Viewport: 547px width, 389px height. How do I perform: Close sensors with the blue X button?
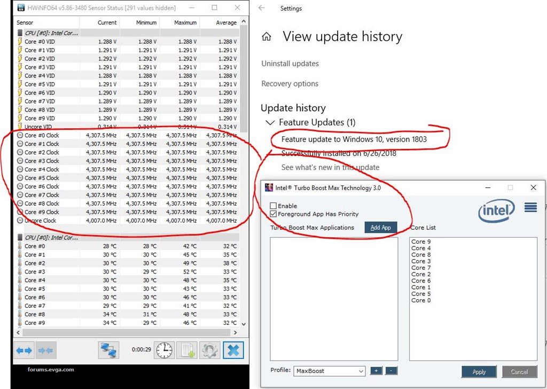[x=233, y=351]
